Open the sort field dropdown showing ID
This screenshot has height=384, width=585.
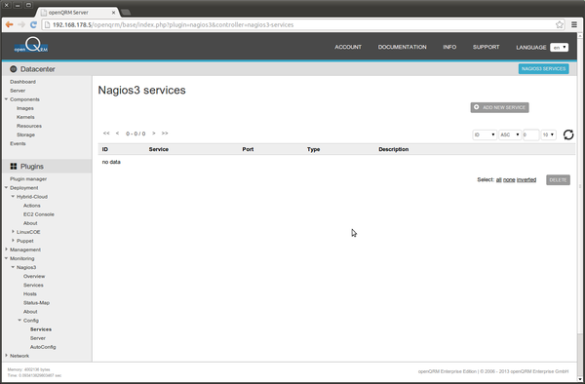(x=485, y=134)
